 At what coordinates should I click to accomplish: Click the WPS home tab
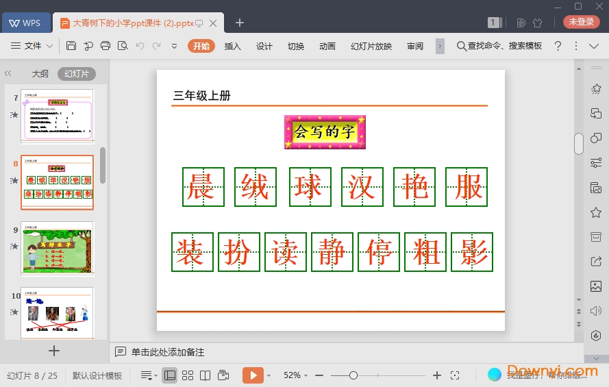(26, 23)
